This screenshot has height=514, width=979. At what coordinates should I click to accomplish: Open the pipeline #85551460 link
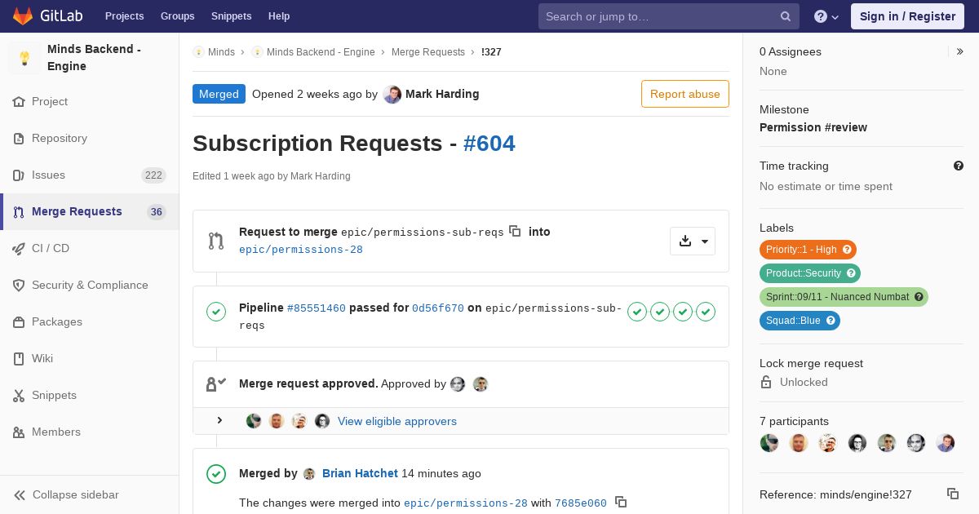coord(317,308)
